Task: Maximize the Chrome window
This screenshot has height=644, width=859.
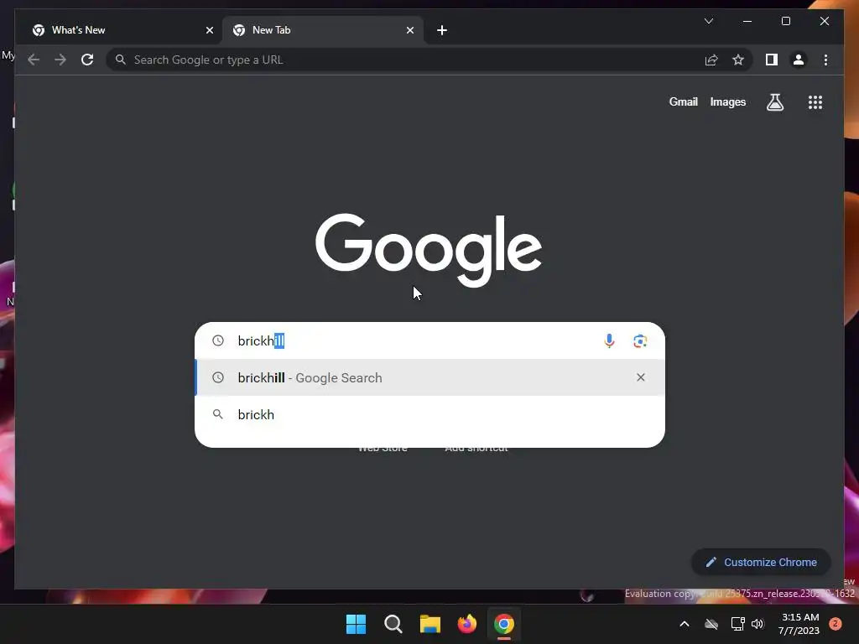Action: 785,21
